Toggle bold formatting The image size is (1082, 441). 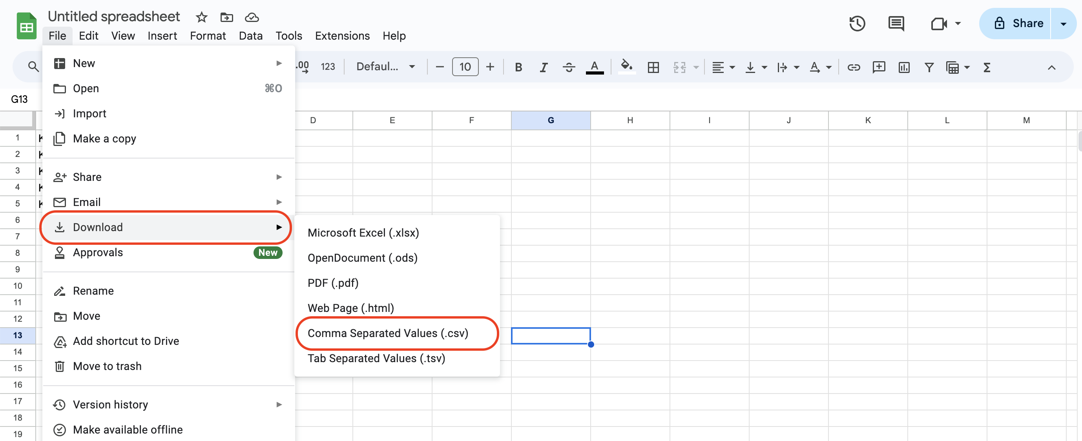pyautogui.click(x=519, y=67)
